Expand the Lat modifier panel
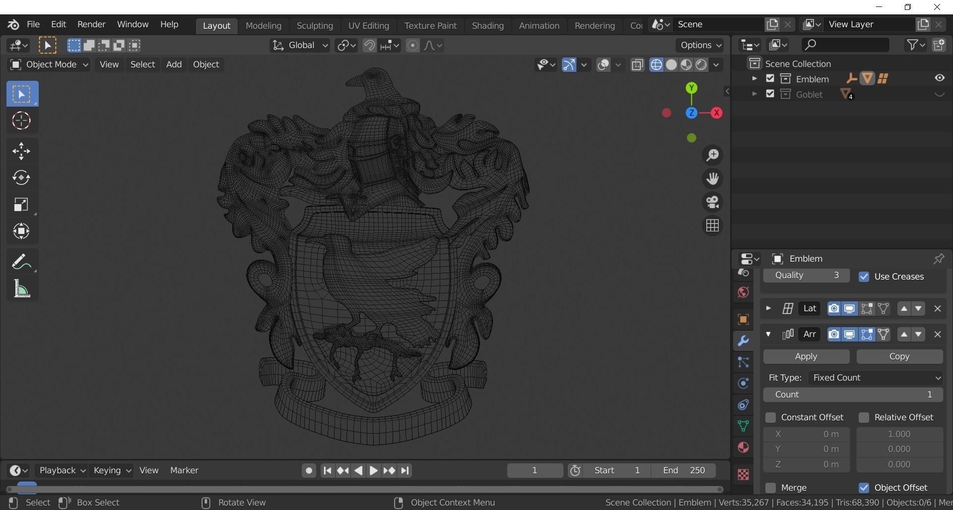 tap(768, 308)
